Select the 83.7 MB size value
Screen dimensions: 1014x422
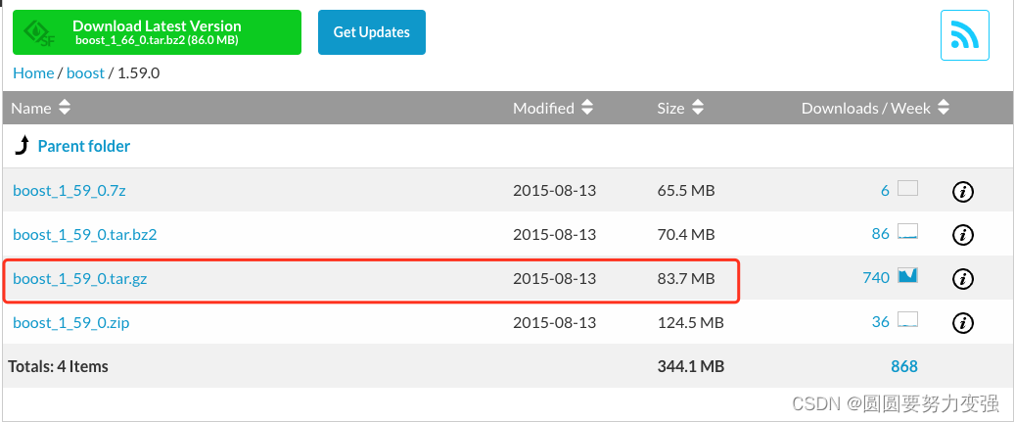[x=686, y=279]
